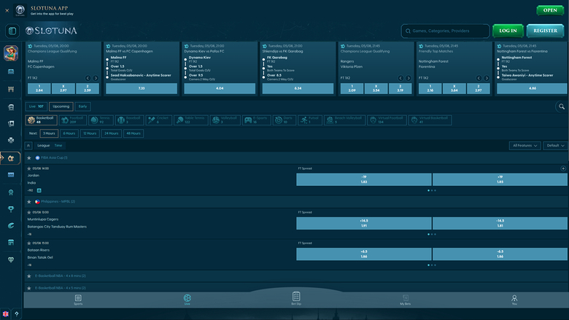
Task: Select the 24 Hours time range
Action: 112,133
